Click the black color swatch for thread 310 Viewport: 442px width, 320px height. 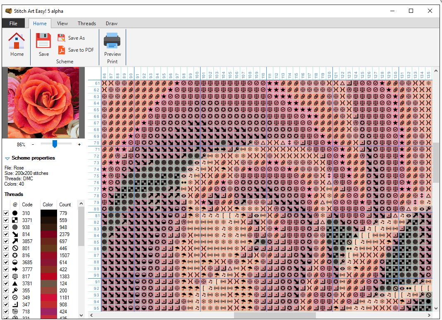[x=49, y=213]
